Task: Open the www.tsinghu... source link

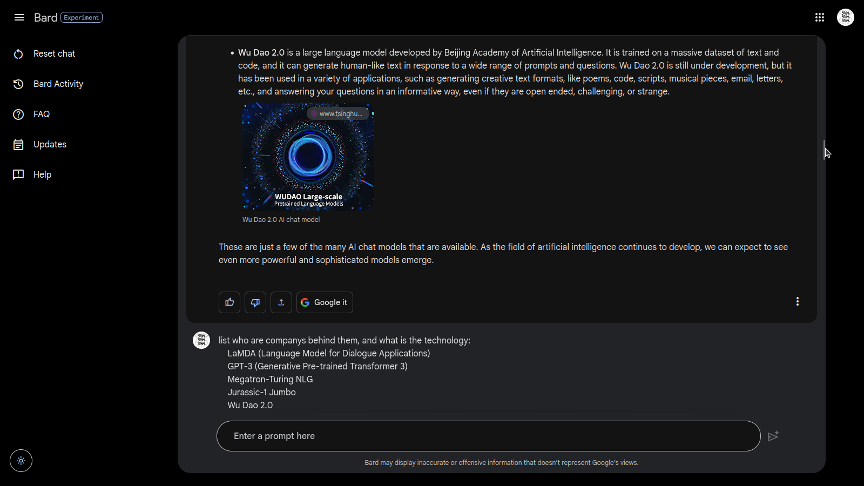Action: coord(338,114)
